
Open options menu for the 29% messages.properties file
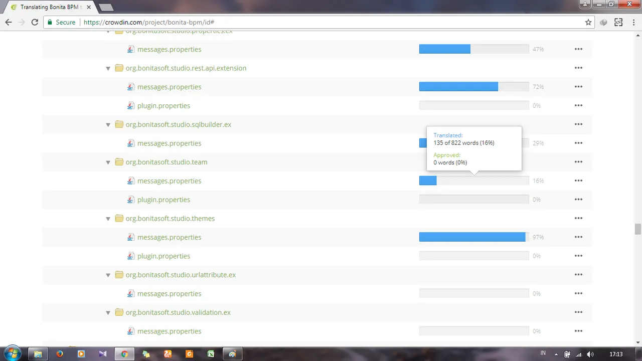click(578, 143)
